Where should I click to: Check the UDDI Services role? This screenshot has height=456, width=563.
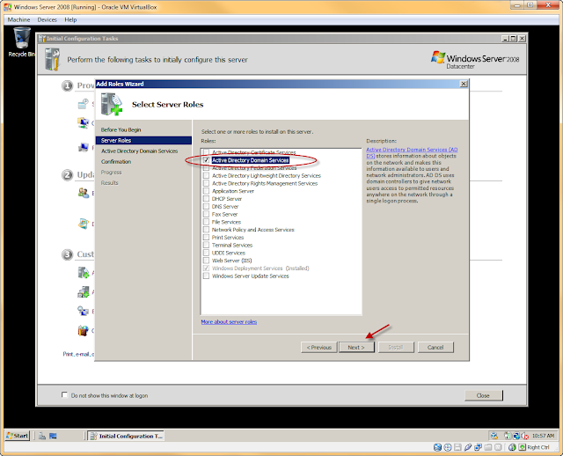coord(206,253)
